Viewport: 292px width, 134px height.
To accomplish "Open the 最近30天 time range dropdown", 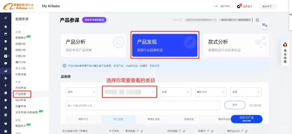I will (x=211, y=92).
